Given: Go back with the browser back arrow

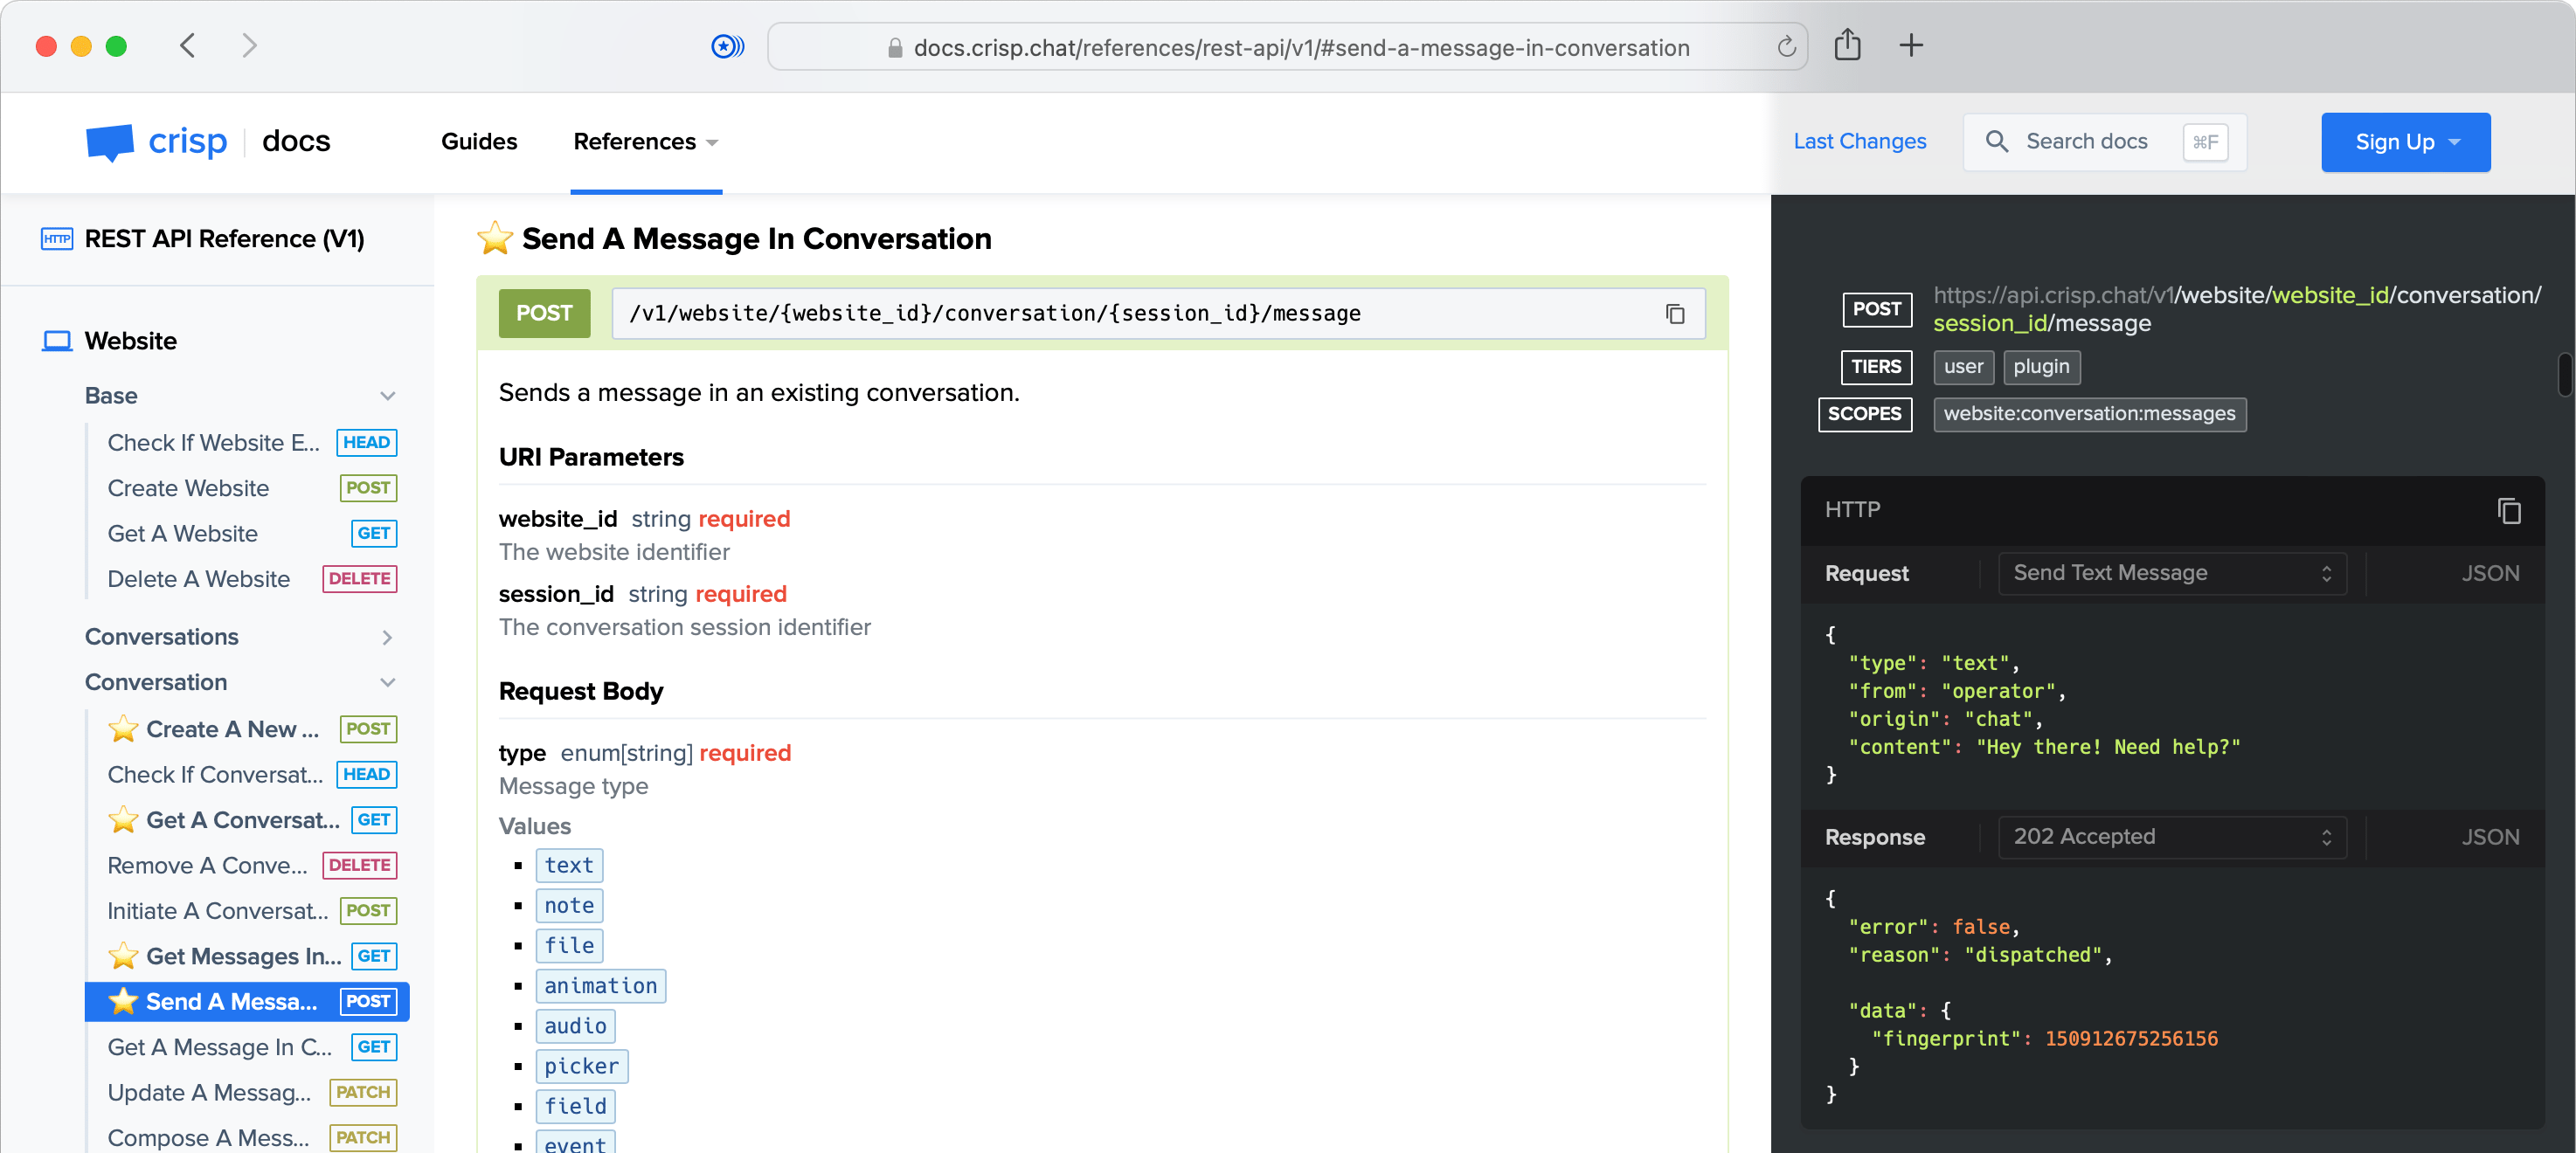Looking at the screenshot, I should click(187, 46).
